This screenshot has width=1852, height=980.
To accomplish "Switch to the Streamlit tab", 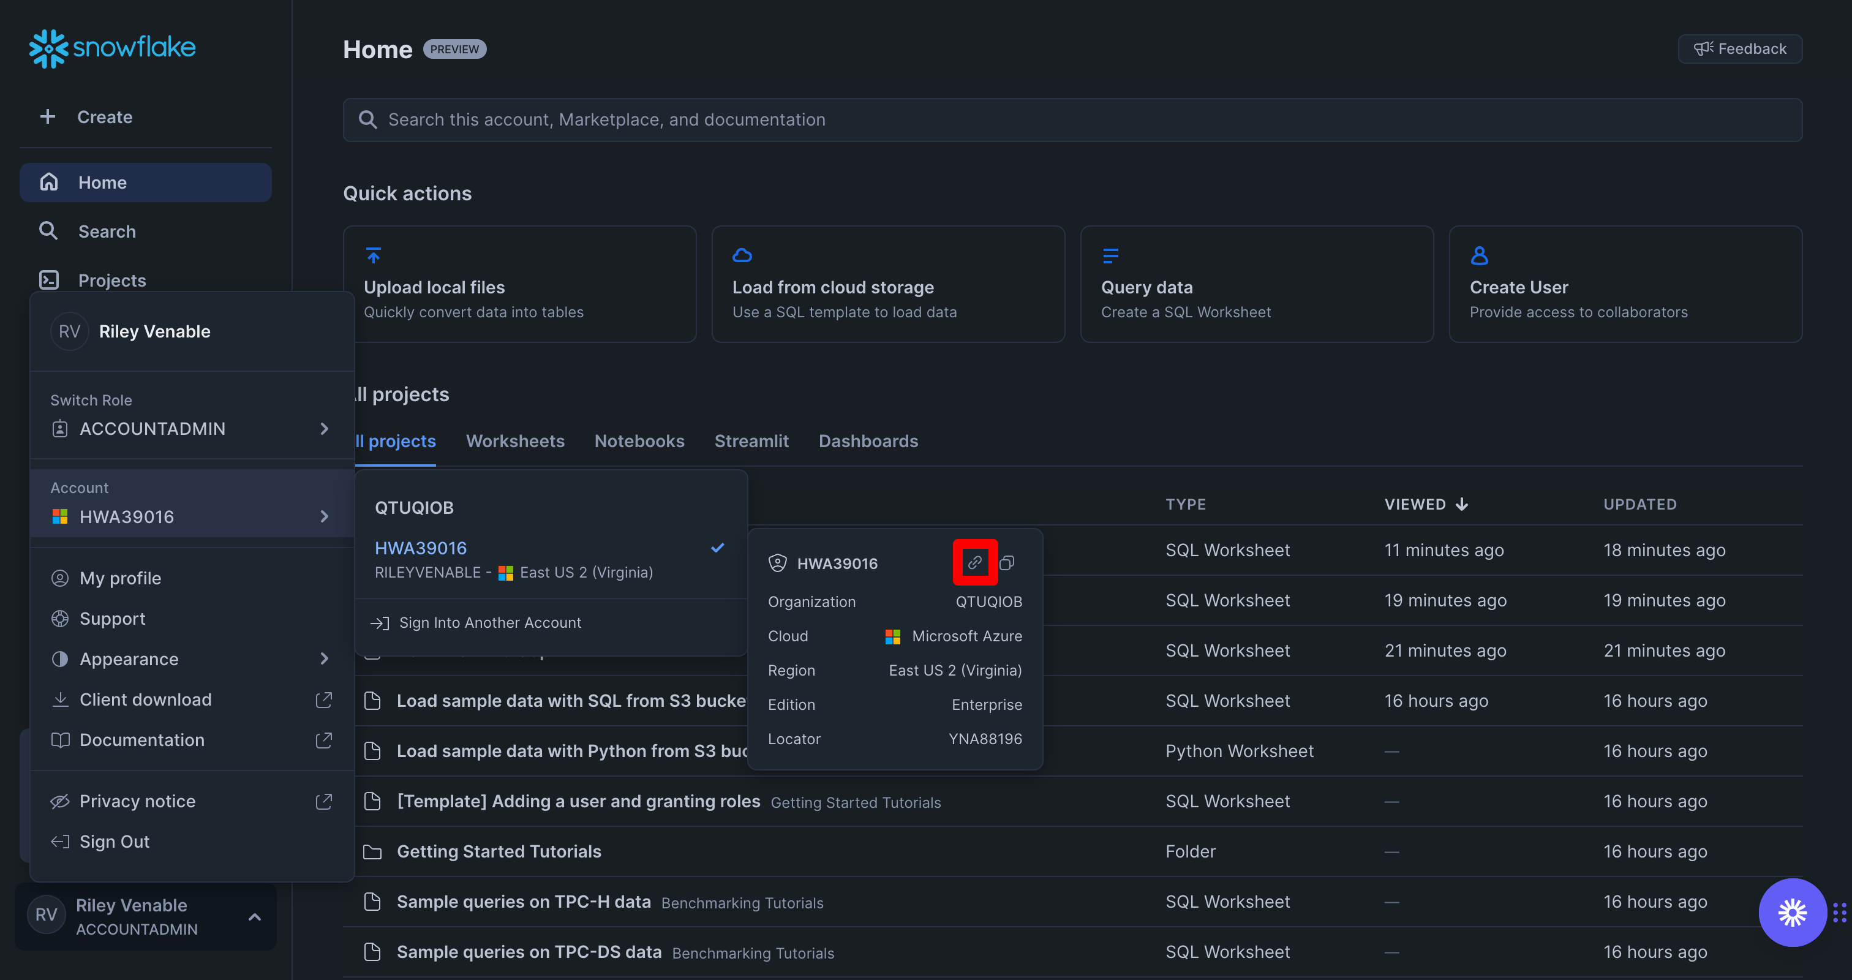I will 751,441.
